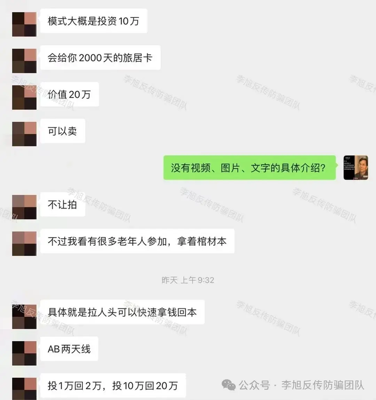Select bubble about 老年人参加拿着棺材本

pos(137,241)
